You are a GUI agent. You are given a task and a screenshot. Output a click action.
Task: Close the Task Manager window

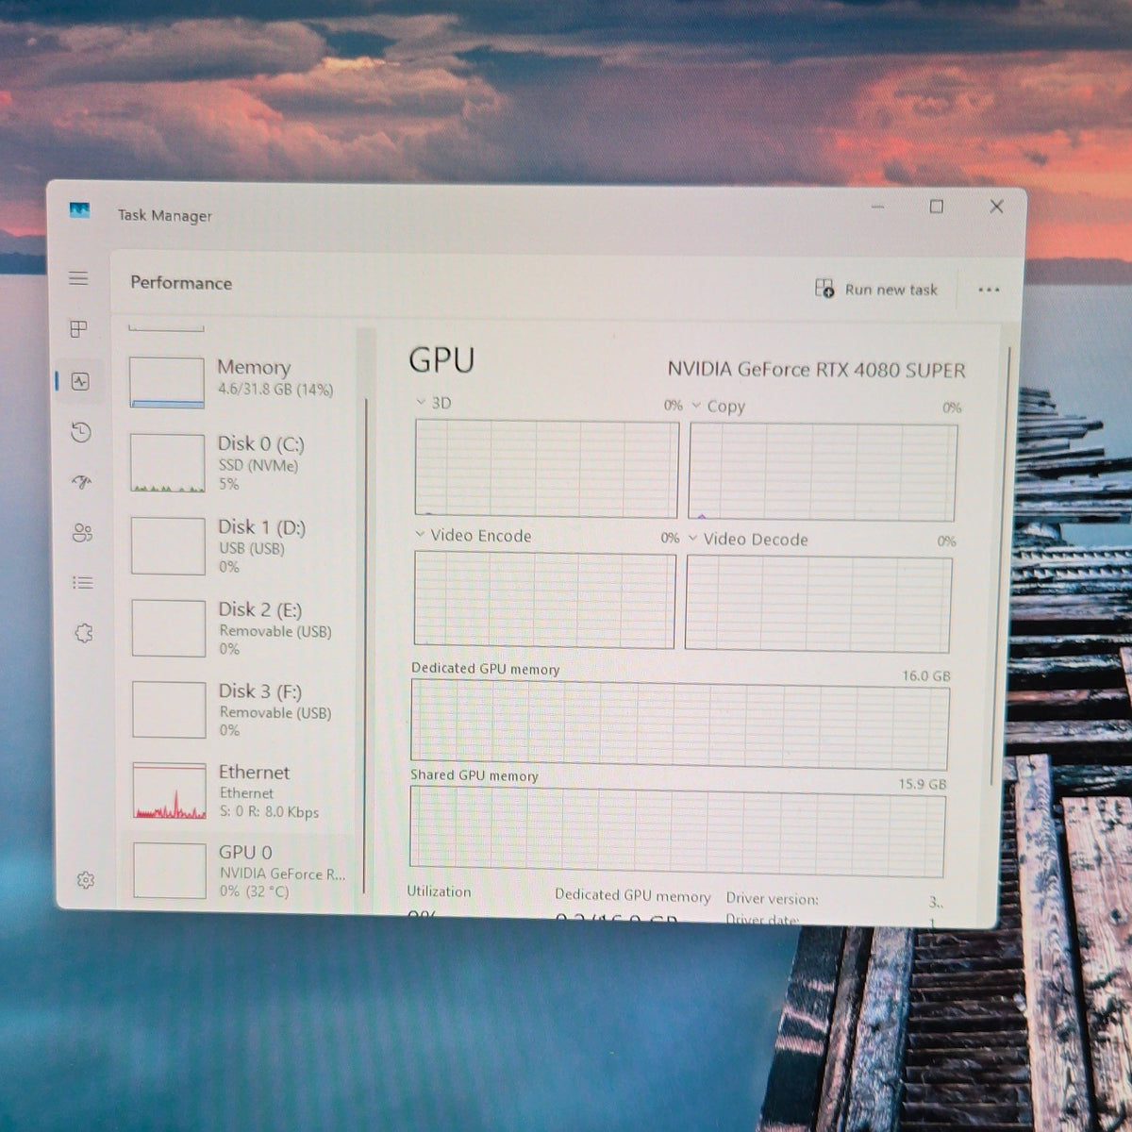(x=996, y=206)
